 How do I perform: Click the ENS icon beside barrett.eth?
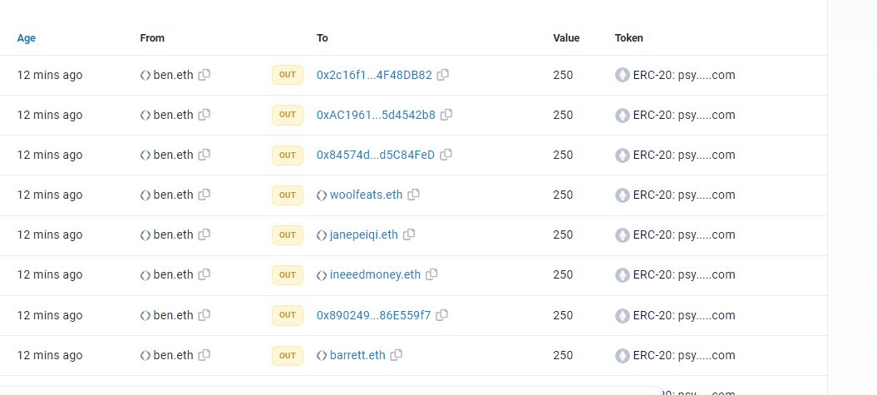tap(322, 355)
